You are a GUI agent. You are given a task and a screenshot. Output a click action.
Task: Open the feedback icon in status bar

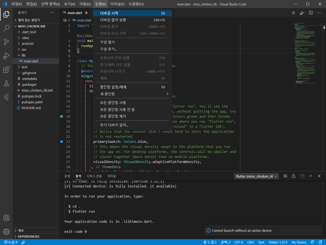pos(312,242)
